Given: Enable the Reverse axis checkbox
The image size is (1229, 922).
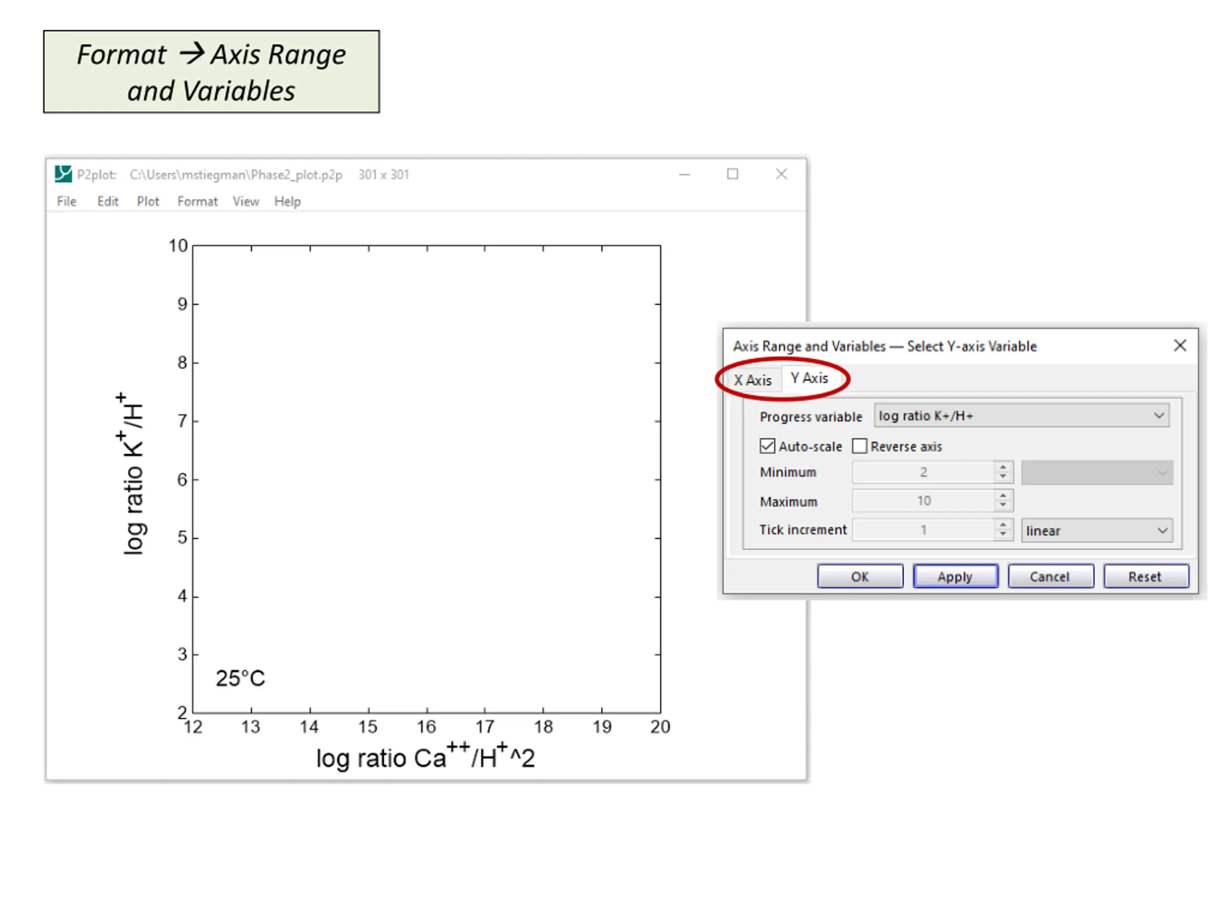Looking at the screenshot, I should click(859, 446).
